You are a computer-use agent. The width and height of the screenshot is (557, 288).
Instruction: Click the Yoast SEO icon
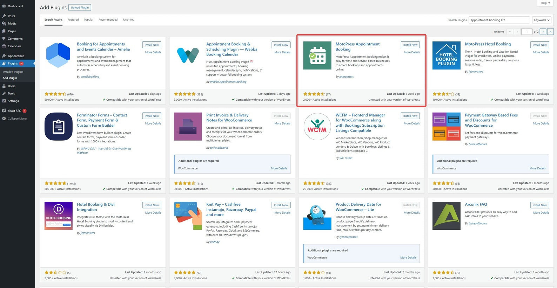pos(4,111)
